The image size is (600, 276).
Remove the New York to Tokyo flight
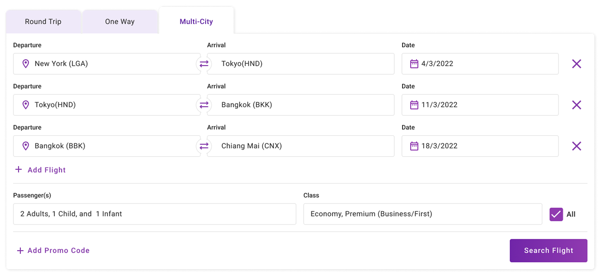point(576,64)
